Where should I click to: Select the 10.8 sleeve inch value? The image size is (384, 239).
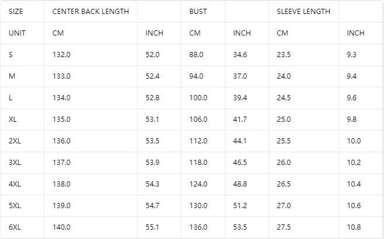click(354, 227)
